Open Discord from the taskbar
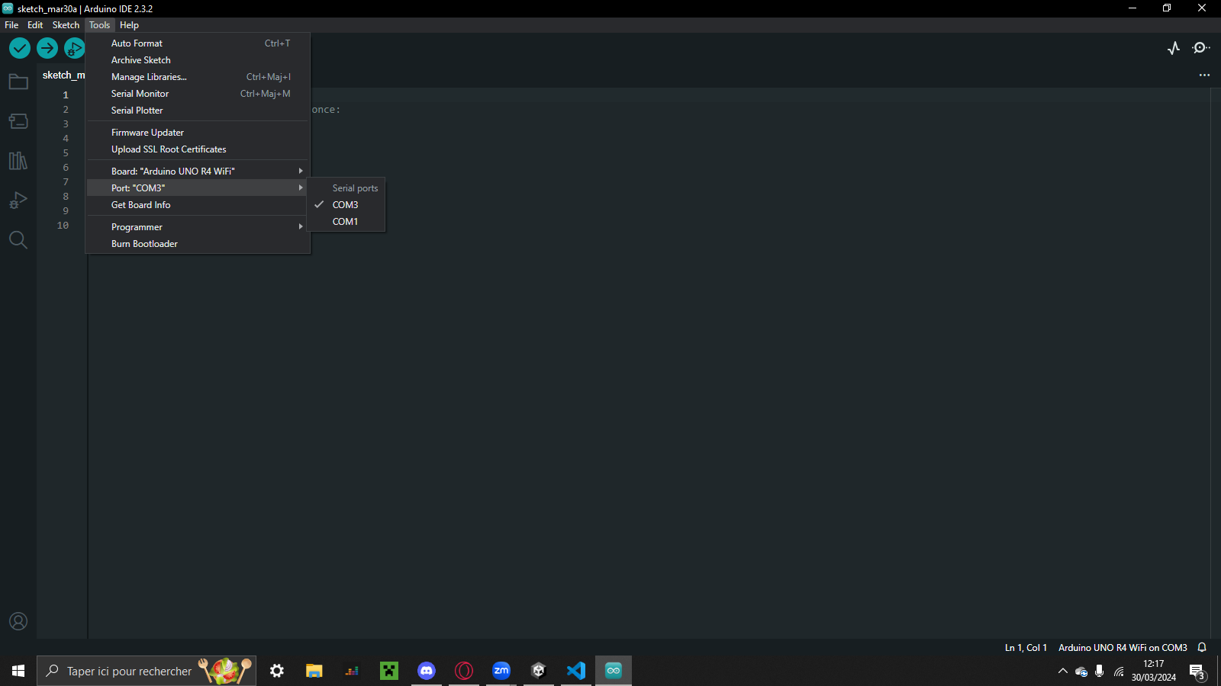The width and height of the screenshot is (1221, 686). pyautogui.click(x=427, y=671)
